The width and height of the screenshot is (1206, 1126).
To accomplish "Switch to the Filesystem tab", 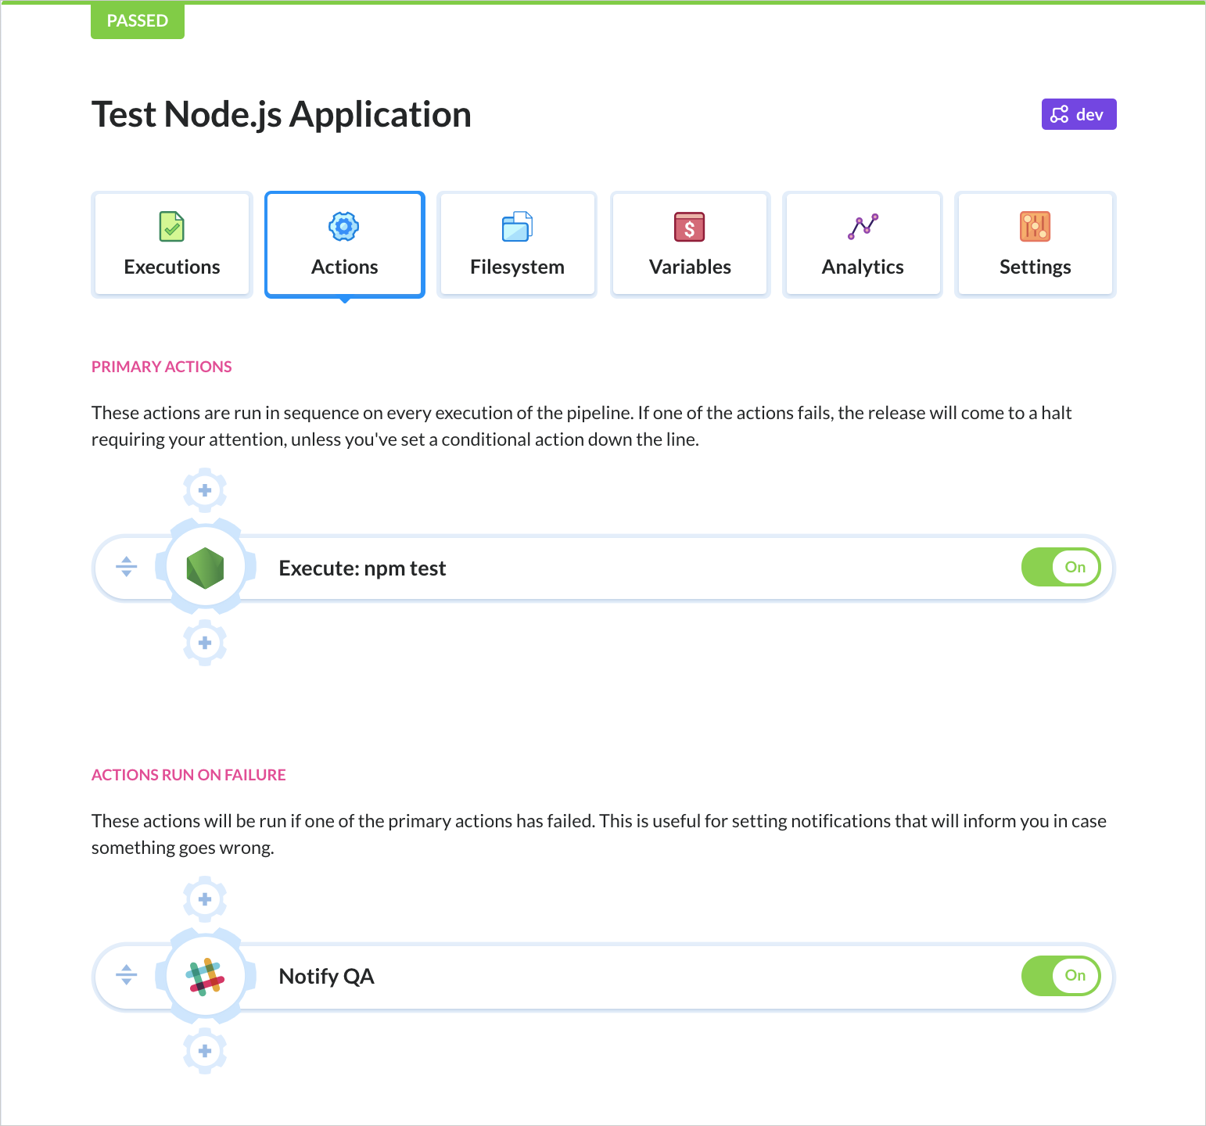I will tap(517, 245).
